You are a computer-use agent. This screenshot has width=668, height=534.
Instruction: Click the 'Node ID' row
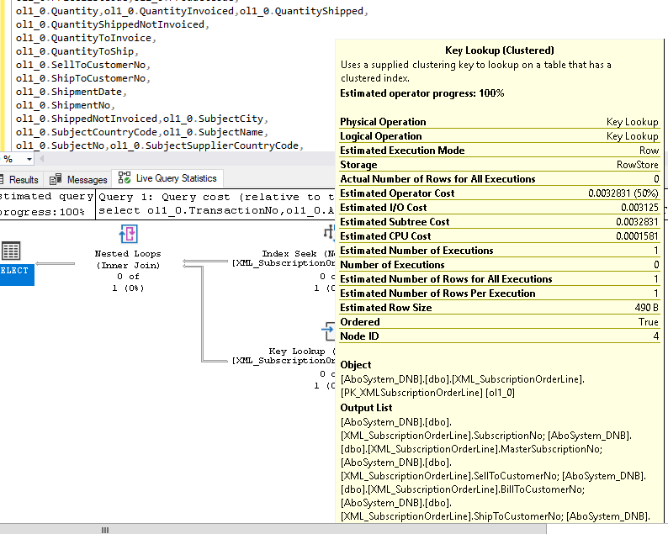(x=499, y=336)
